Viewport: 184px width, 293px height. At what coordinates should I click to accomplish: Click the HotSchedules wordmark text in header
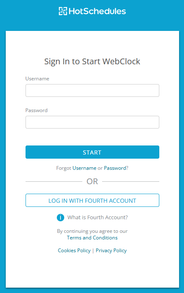coord(97,11)
